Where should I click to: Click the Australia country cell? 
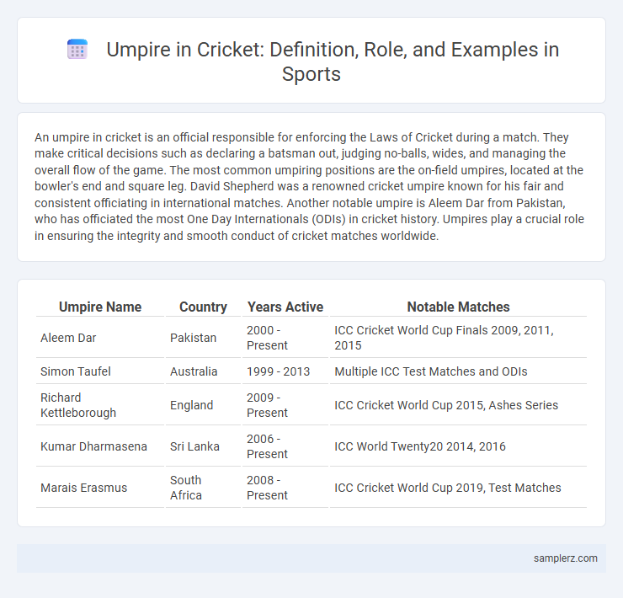(x=203, y=371)
